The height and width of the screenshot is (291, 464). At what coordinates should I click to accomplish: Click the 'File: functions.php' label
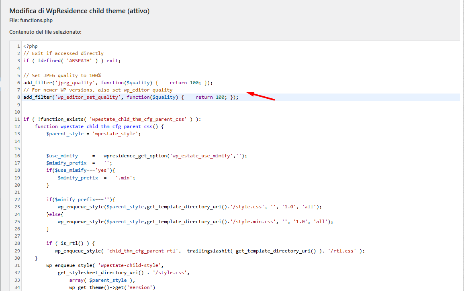tap(31, 20)
